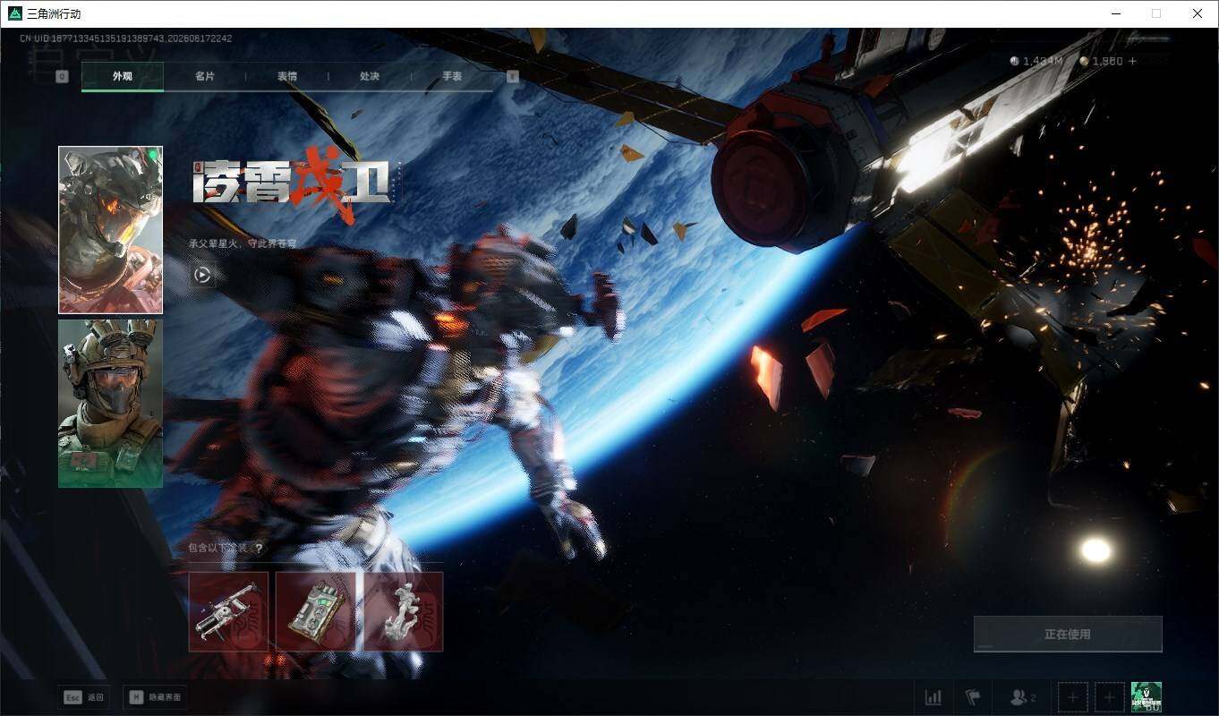
Task: Open the question mark help icon
Action: pos(259,549)
